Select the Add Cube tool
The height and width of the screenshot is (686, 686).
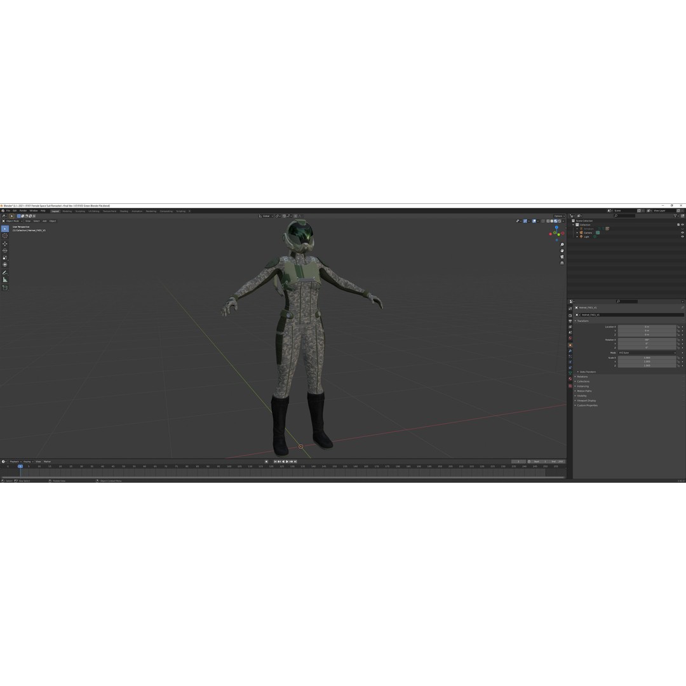tap(5, 288)
